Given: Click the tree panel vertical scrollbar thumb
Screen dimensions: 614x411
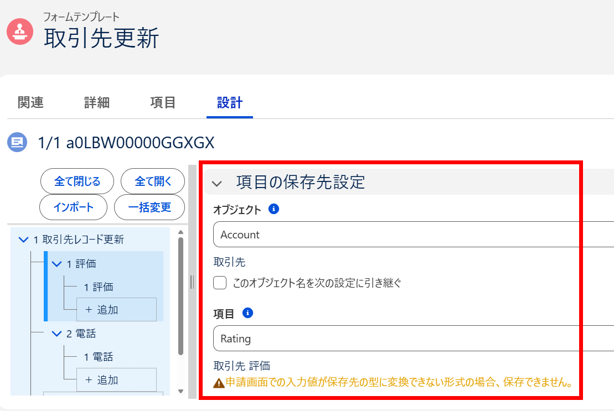Looking at the screenshot, I should tap(180, 296).
